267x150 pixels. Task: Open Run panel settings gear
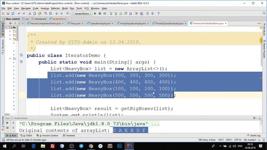[254, 118]
